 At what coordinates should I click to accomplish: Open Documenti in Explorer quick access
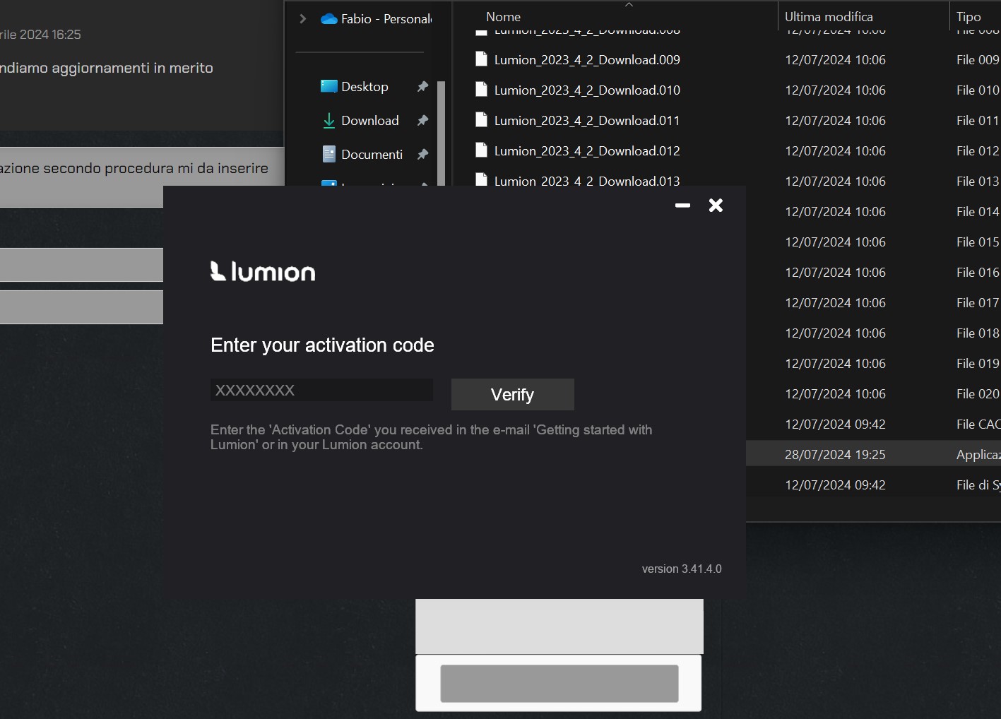(x=372, y=155)
